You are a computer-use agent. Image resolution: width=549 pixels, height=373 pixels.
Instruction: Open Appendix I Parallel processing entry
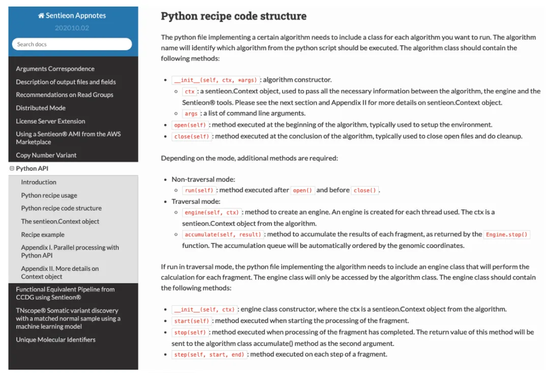click(x=70, y=251)
